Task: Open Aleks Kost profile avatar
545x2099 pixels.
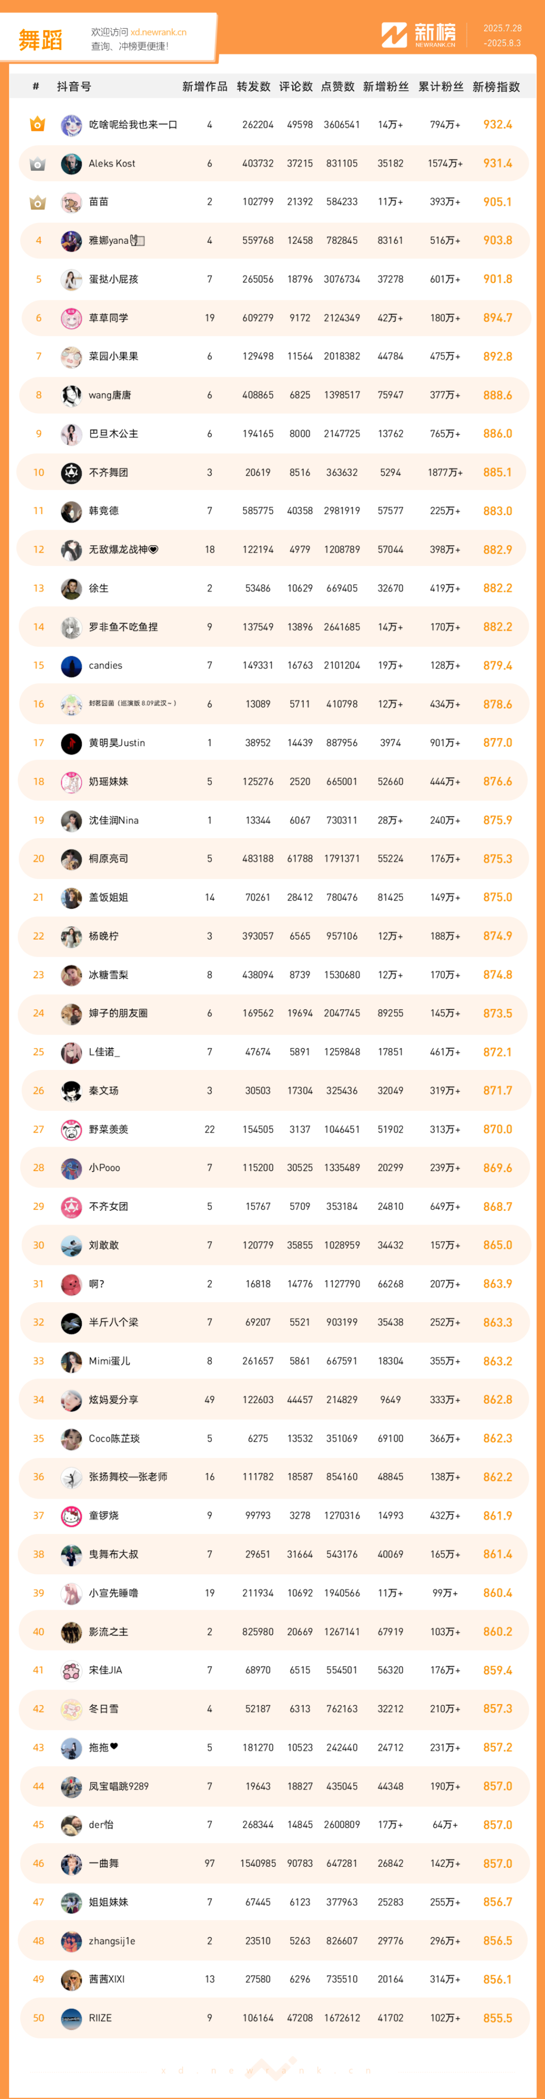Action: (71, 164)
